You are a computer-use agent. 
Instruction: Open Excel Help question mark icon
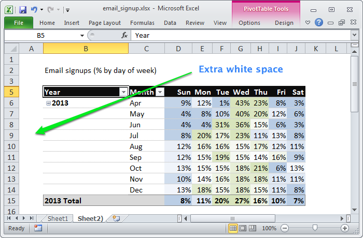click(319, 23)
